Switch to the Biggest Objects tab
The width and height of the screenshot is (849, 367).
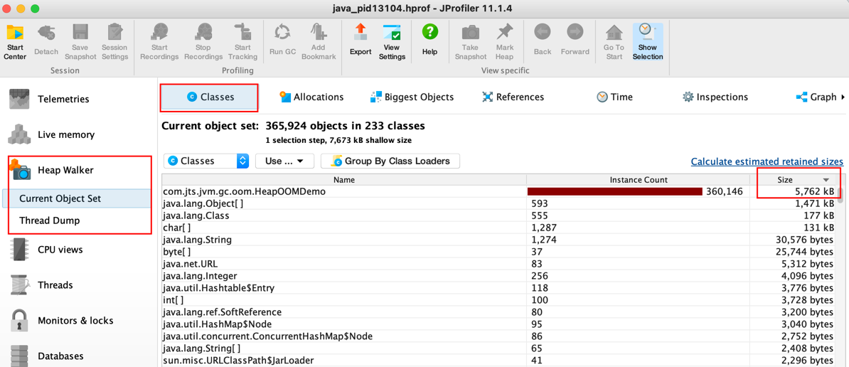412,97
